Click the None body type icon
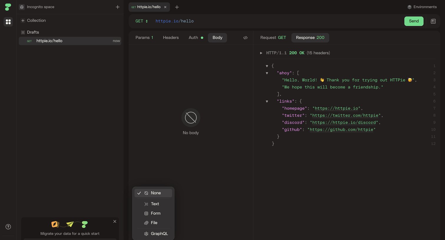The height and width of the screenshot is (240, 445). coord(146,193)
